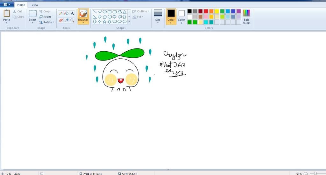Pick the yellow color swatch
326x175 pixels.
click(x=217, y=11)
